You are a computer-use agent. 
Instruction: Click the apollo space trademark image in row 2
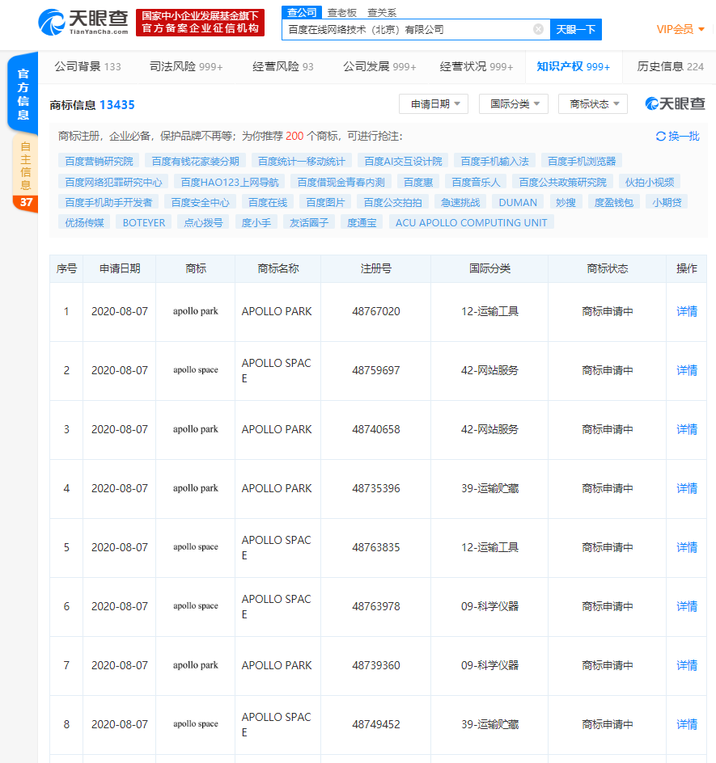click(x=195, y=370)
